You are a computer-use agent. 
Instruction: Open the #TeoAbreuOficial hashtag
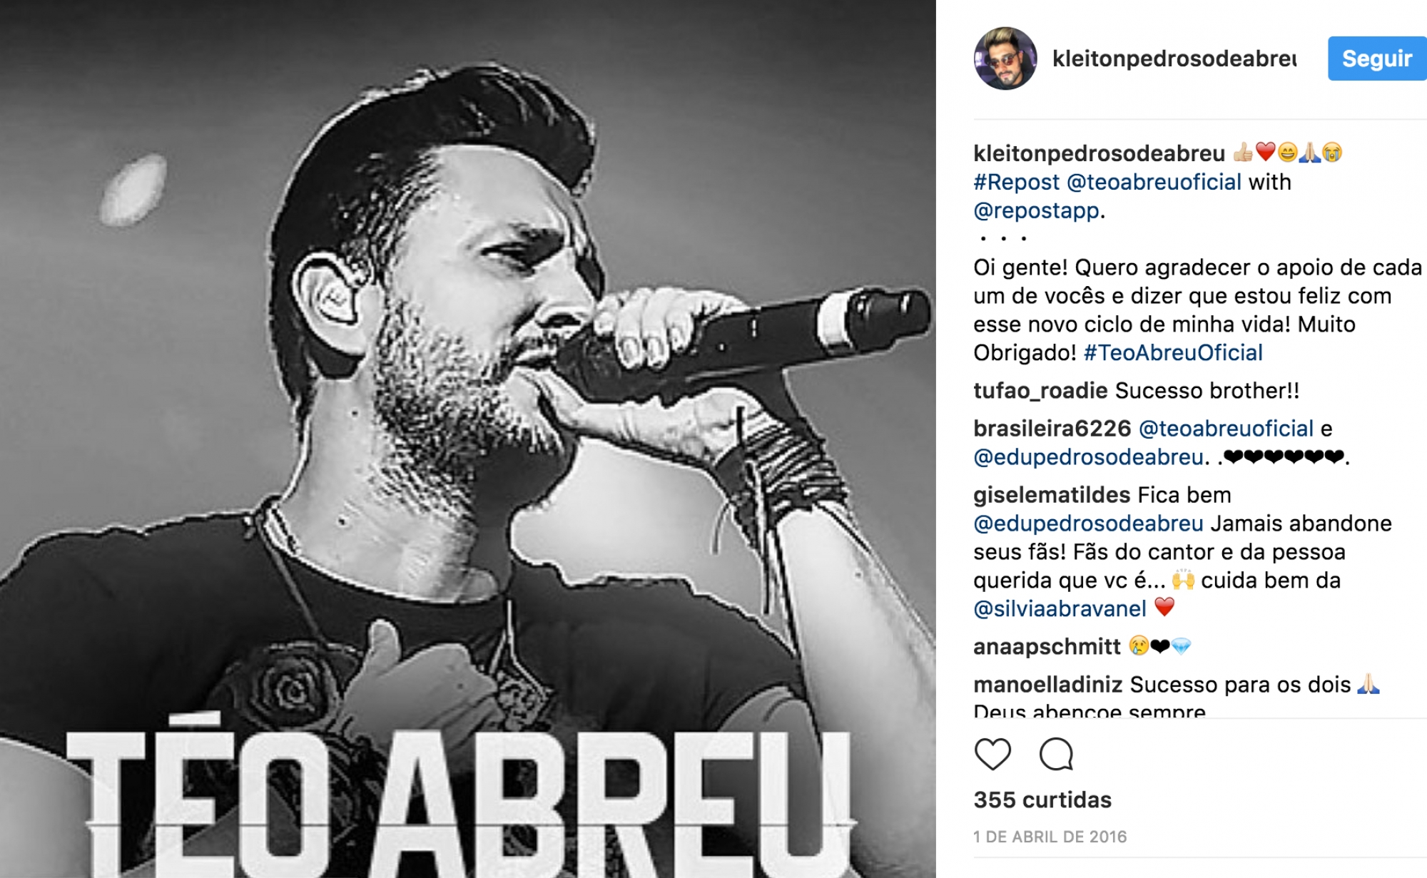click(1173, 352)
